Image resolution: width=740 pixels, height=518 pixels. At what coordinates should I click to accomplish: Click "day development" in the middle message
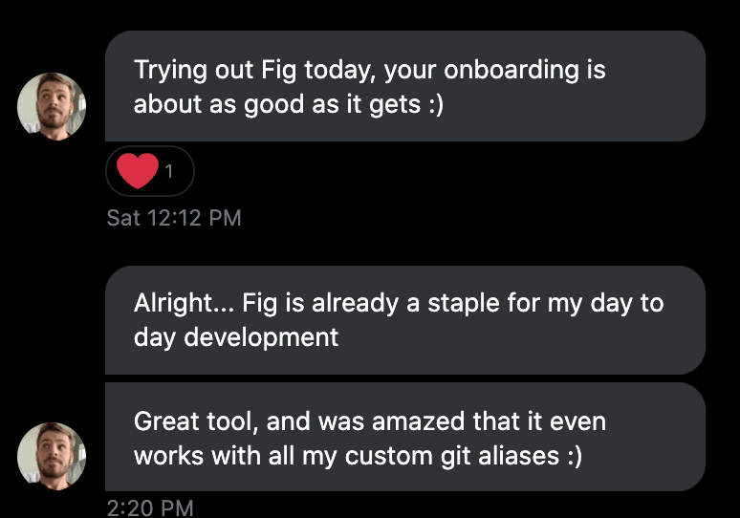point(236,337)
